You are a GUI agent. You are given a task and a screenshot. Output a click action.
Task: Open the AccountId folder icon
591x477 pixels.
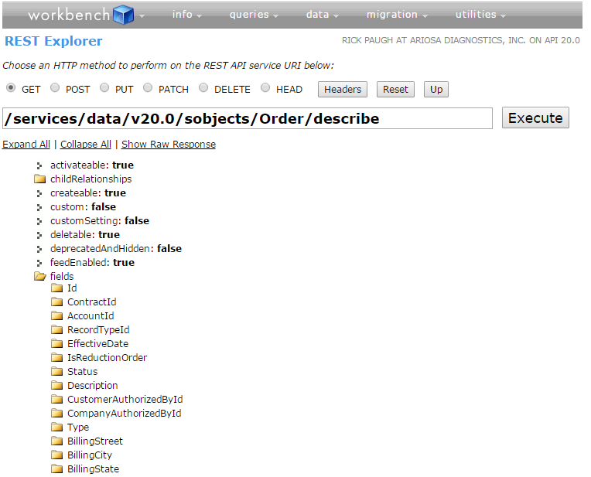[x=56, y=315]
